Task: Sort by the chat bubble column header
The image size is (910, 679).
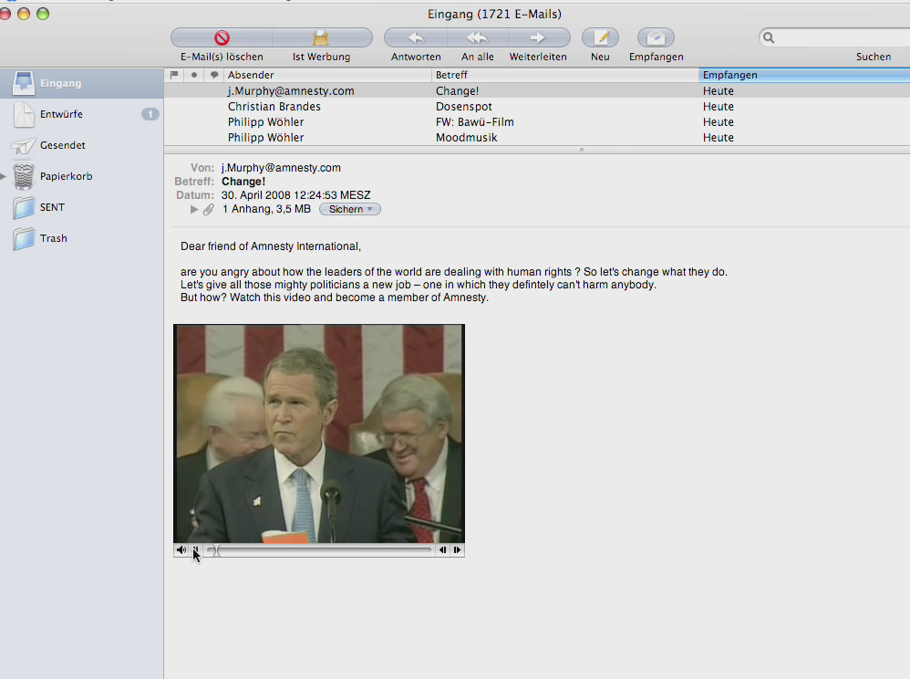Action: point(214,75)
